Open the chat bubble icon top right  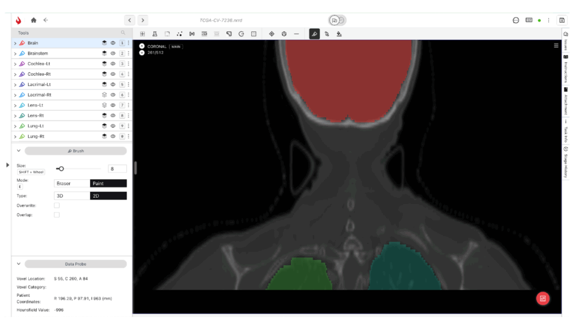coord(516,20)
